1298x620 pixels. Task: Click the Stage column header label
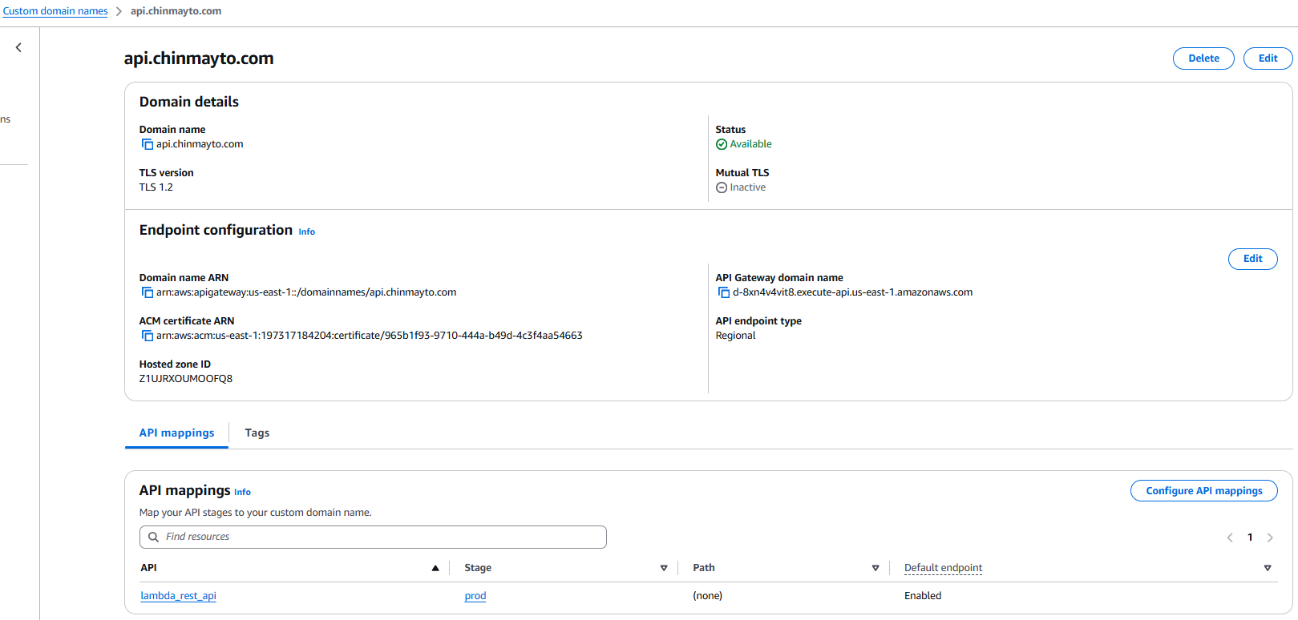click(478, 568)
